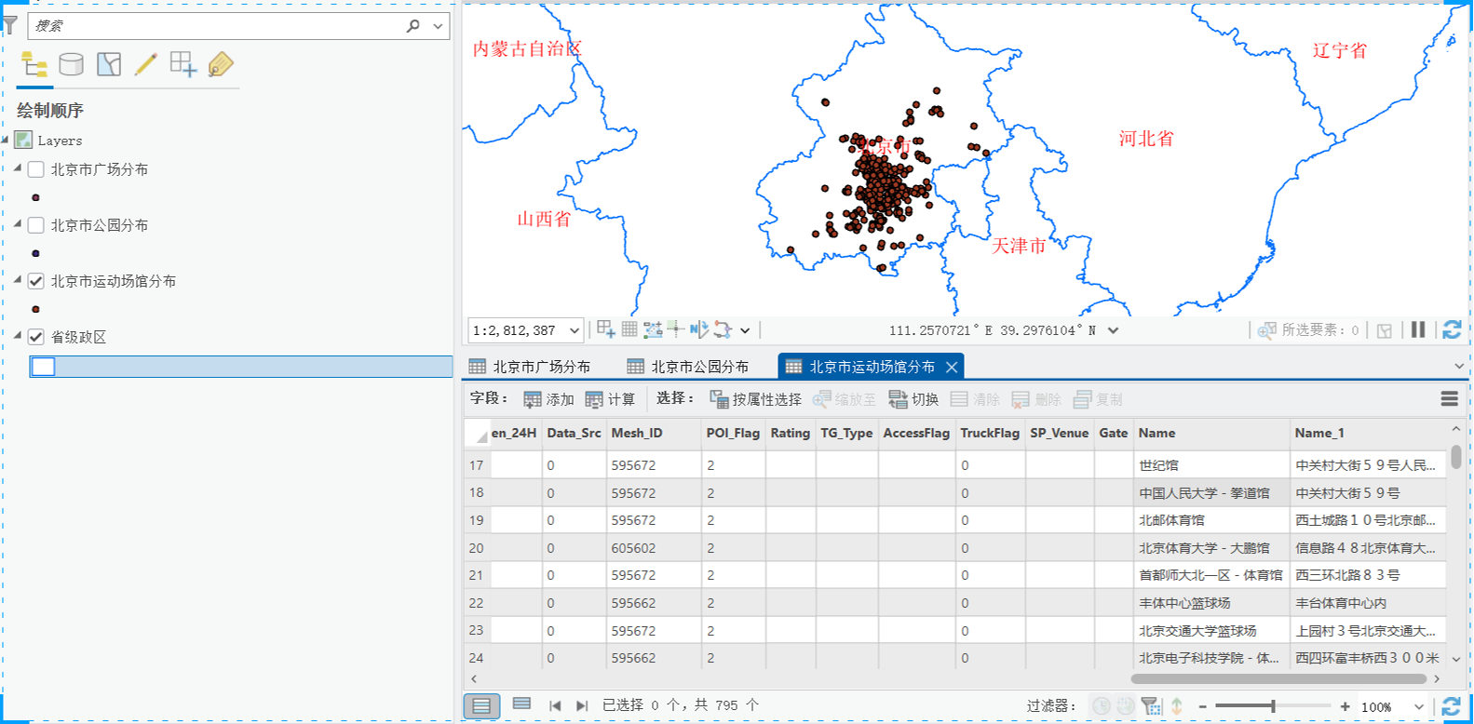Select the List by Drawing Order icon

[34, 64]
